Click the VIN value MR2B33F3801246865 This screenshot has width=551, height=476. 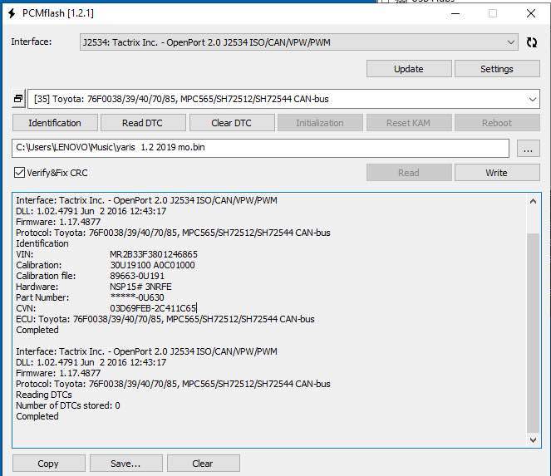pos(154,254)
